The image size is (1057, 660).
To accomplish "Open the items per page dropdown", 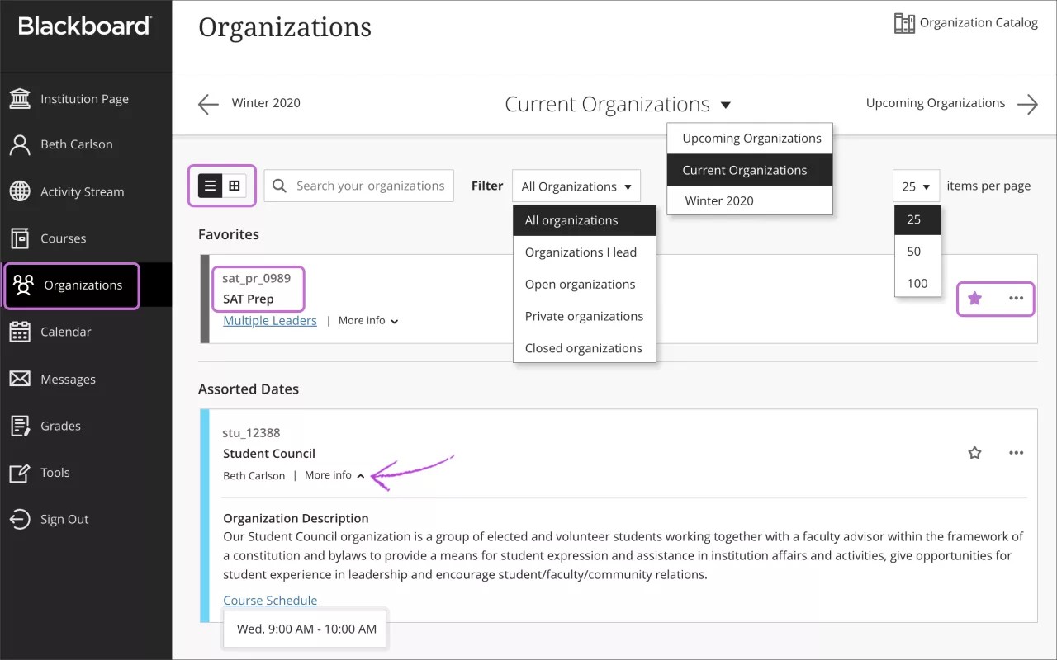I will [x=916, y=186].
